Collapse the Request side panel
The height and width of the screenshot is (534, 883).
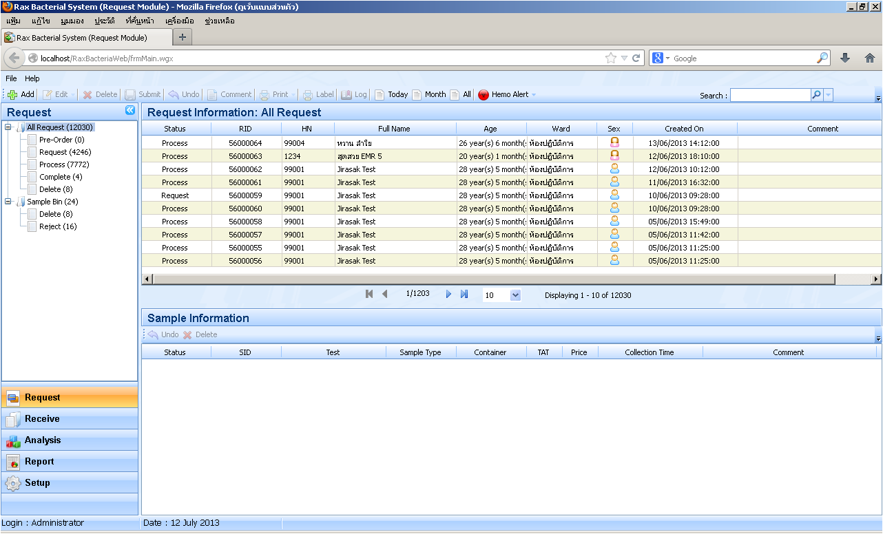[129, 111]
